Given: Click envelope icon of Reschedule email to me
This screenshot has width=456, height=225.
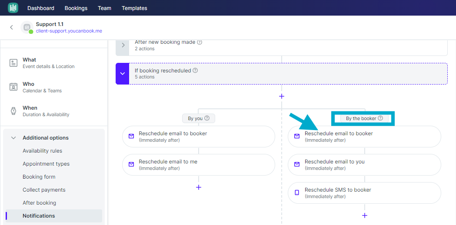Looking at the screenshot, I should coord(131,164).
